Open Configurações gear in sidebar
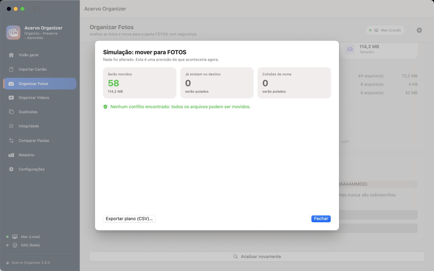The height and width of the screenshot is (271, 434). pos(11,169)
